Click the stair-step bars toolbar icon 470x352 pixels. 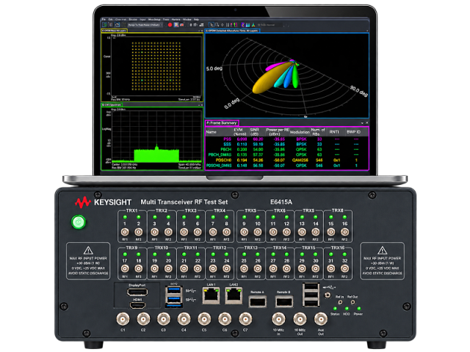click(201, 25)
